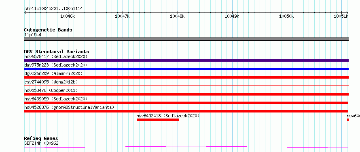Select the red nsv553476 variant bar
The image size is (360, 152).
pyautogui.click(x=186, y=94)
